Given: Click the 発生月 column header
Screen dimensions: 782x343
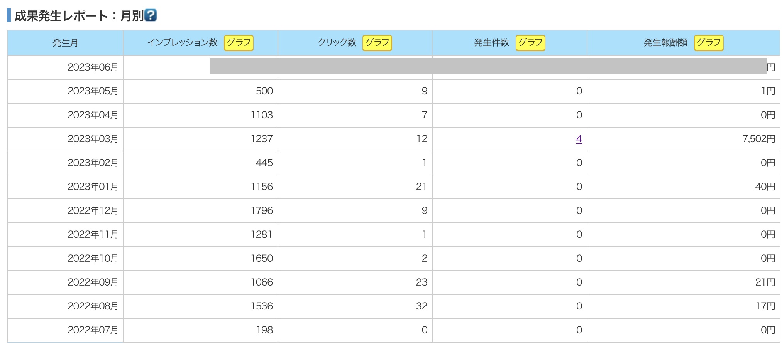Looking at the screenshot, I should [x=65, y=43].
